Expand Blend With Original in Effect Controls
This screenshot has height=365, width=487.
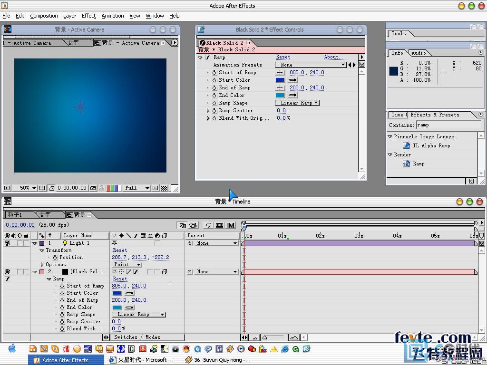point(208,118)
